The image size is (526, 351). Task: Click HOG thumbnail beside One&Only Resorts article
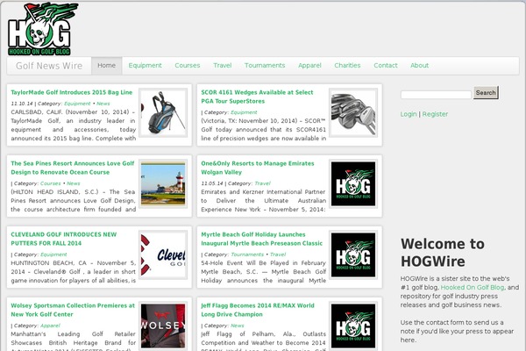(352, 183)
